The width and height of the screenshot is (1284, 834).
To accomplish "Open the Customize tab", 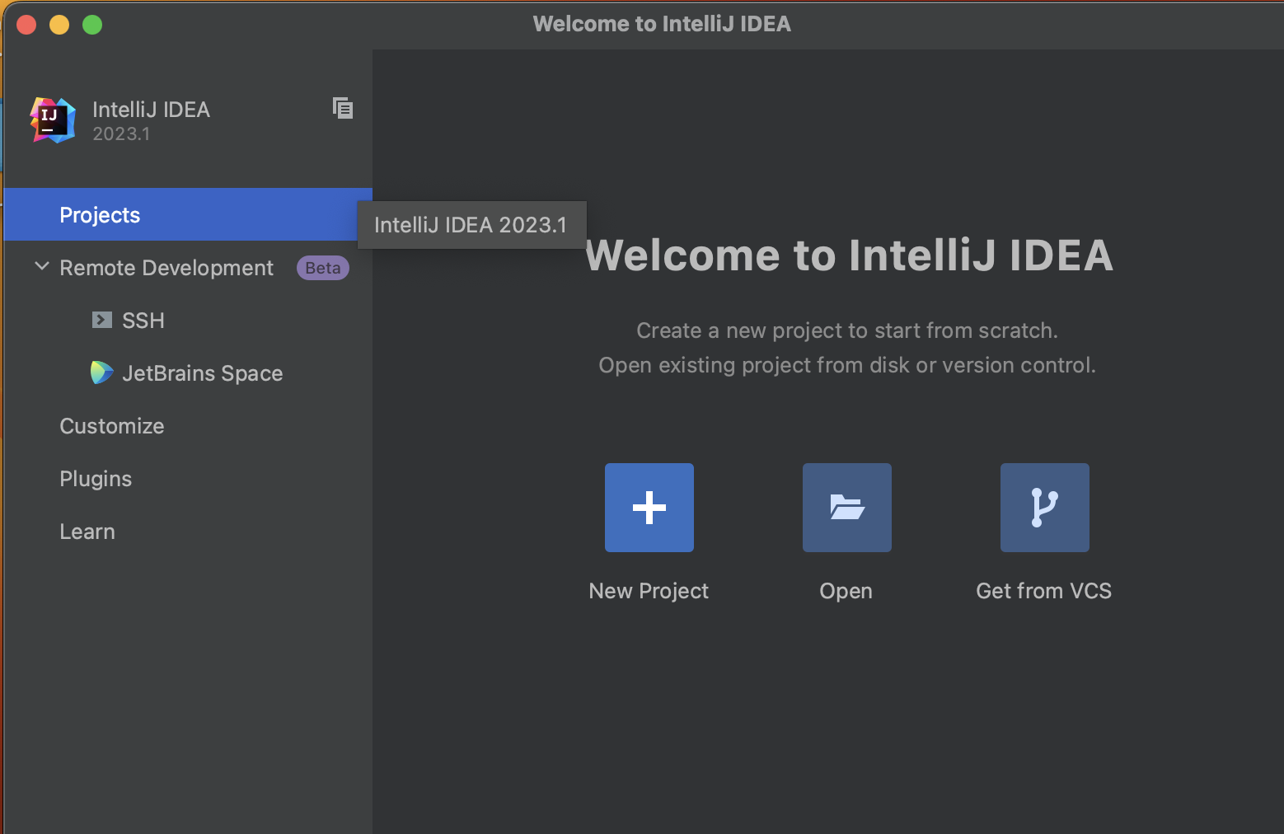I will point(112,426).
